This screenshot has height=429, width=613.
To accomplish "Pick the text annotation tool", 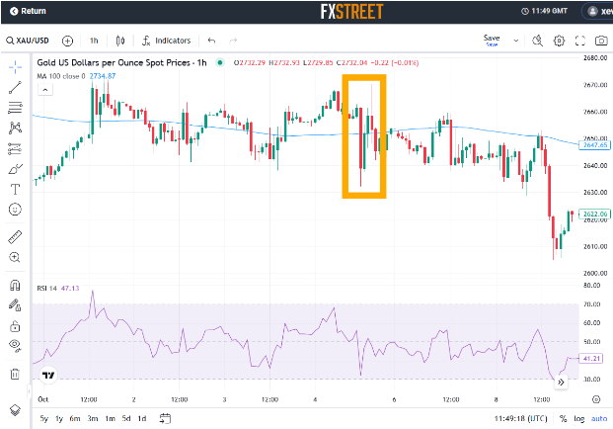I will tap(15, 188).
